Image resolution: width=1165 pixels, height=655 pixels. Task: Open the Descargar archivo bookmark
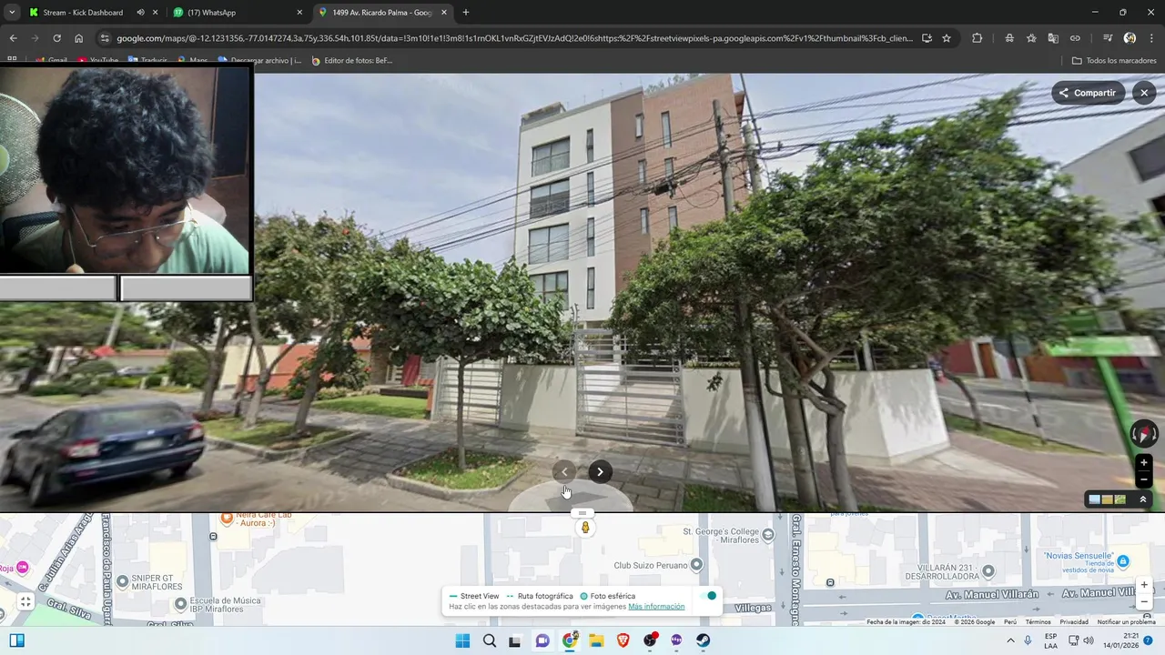[259, 61]
